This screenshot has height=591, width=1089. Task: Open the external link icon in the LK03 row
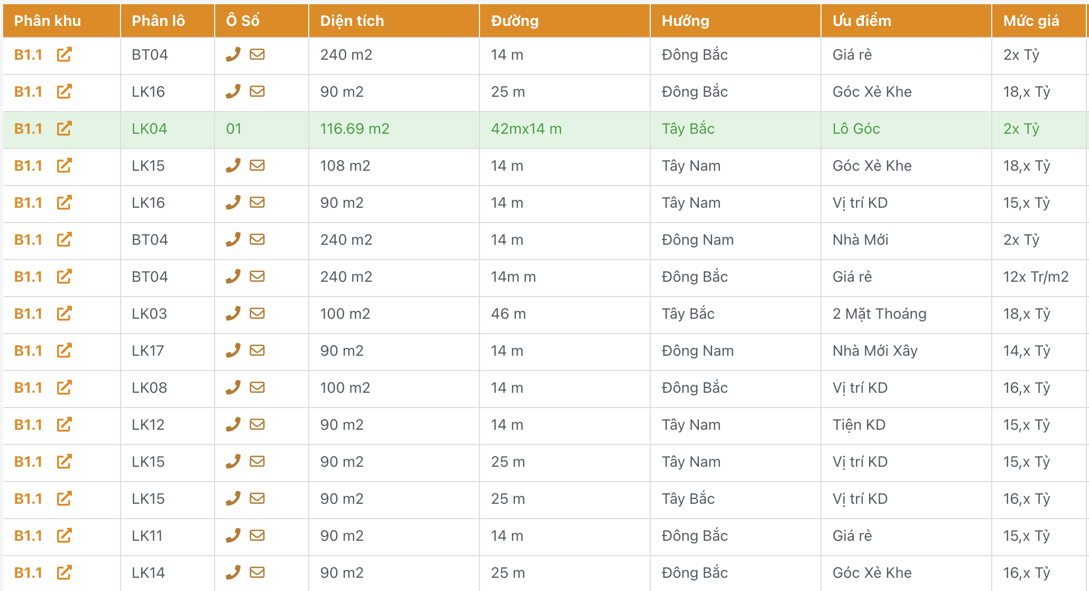(x=64, y=313)
